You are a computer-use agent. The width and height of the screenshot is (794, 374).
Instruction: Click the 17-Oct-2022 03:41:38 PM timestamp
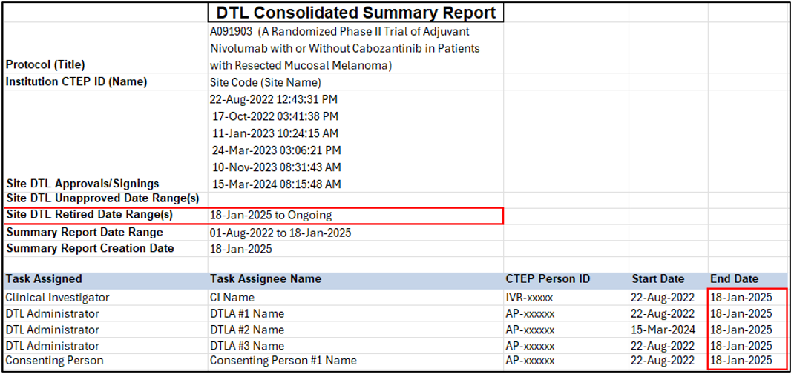pos(275,116)
